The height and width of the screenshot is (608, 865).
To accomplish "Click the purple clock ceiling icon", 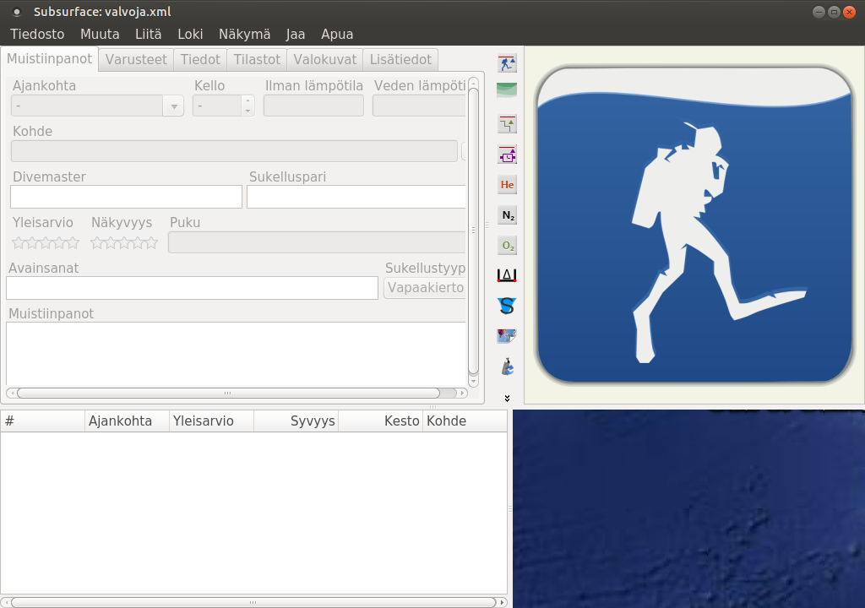I will [507, 155].
